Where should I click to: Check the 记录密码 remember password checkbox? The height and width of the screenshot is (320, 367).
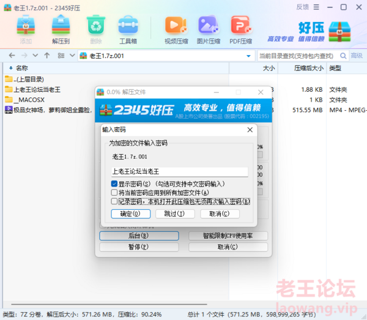[114, 201]
